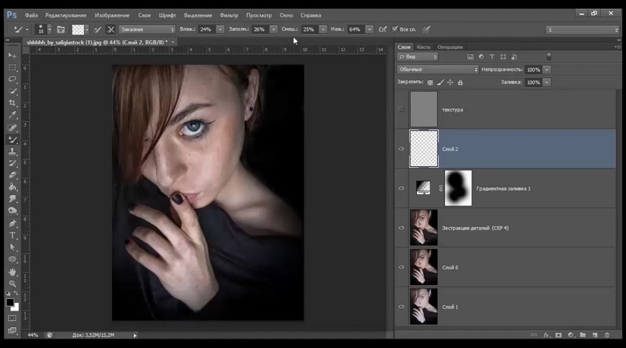626x348 pixels.
Task: Select the Eraser tool
Action: point(13,175)
